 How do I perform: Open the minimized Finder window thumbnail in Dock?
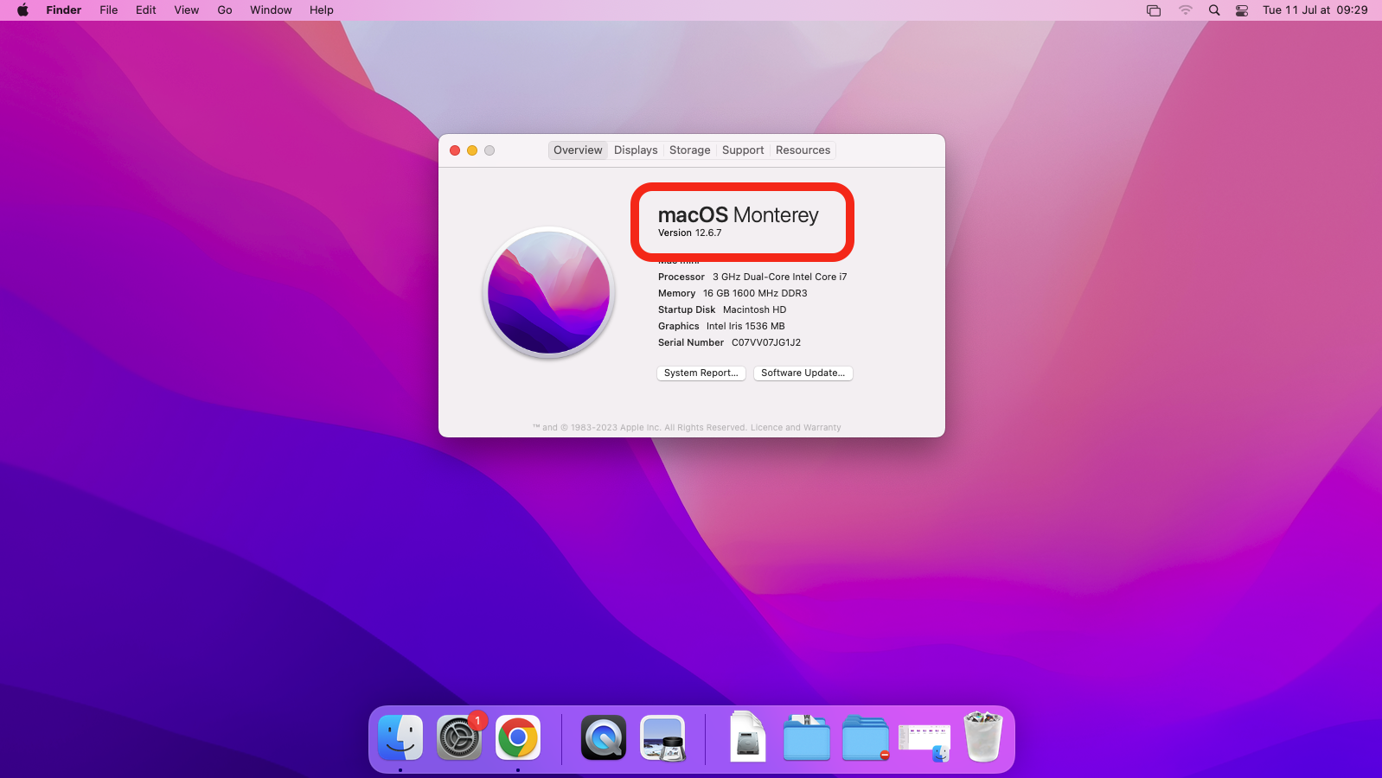pos(925,742)
